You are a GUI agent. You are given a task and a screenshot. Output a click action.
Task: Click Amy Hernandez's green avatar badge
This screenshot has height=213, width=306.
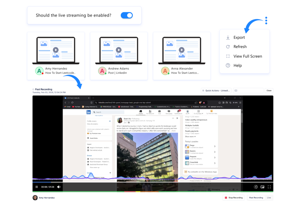pyautogui.click(x=39, y=71)
